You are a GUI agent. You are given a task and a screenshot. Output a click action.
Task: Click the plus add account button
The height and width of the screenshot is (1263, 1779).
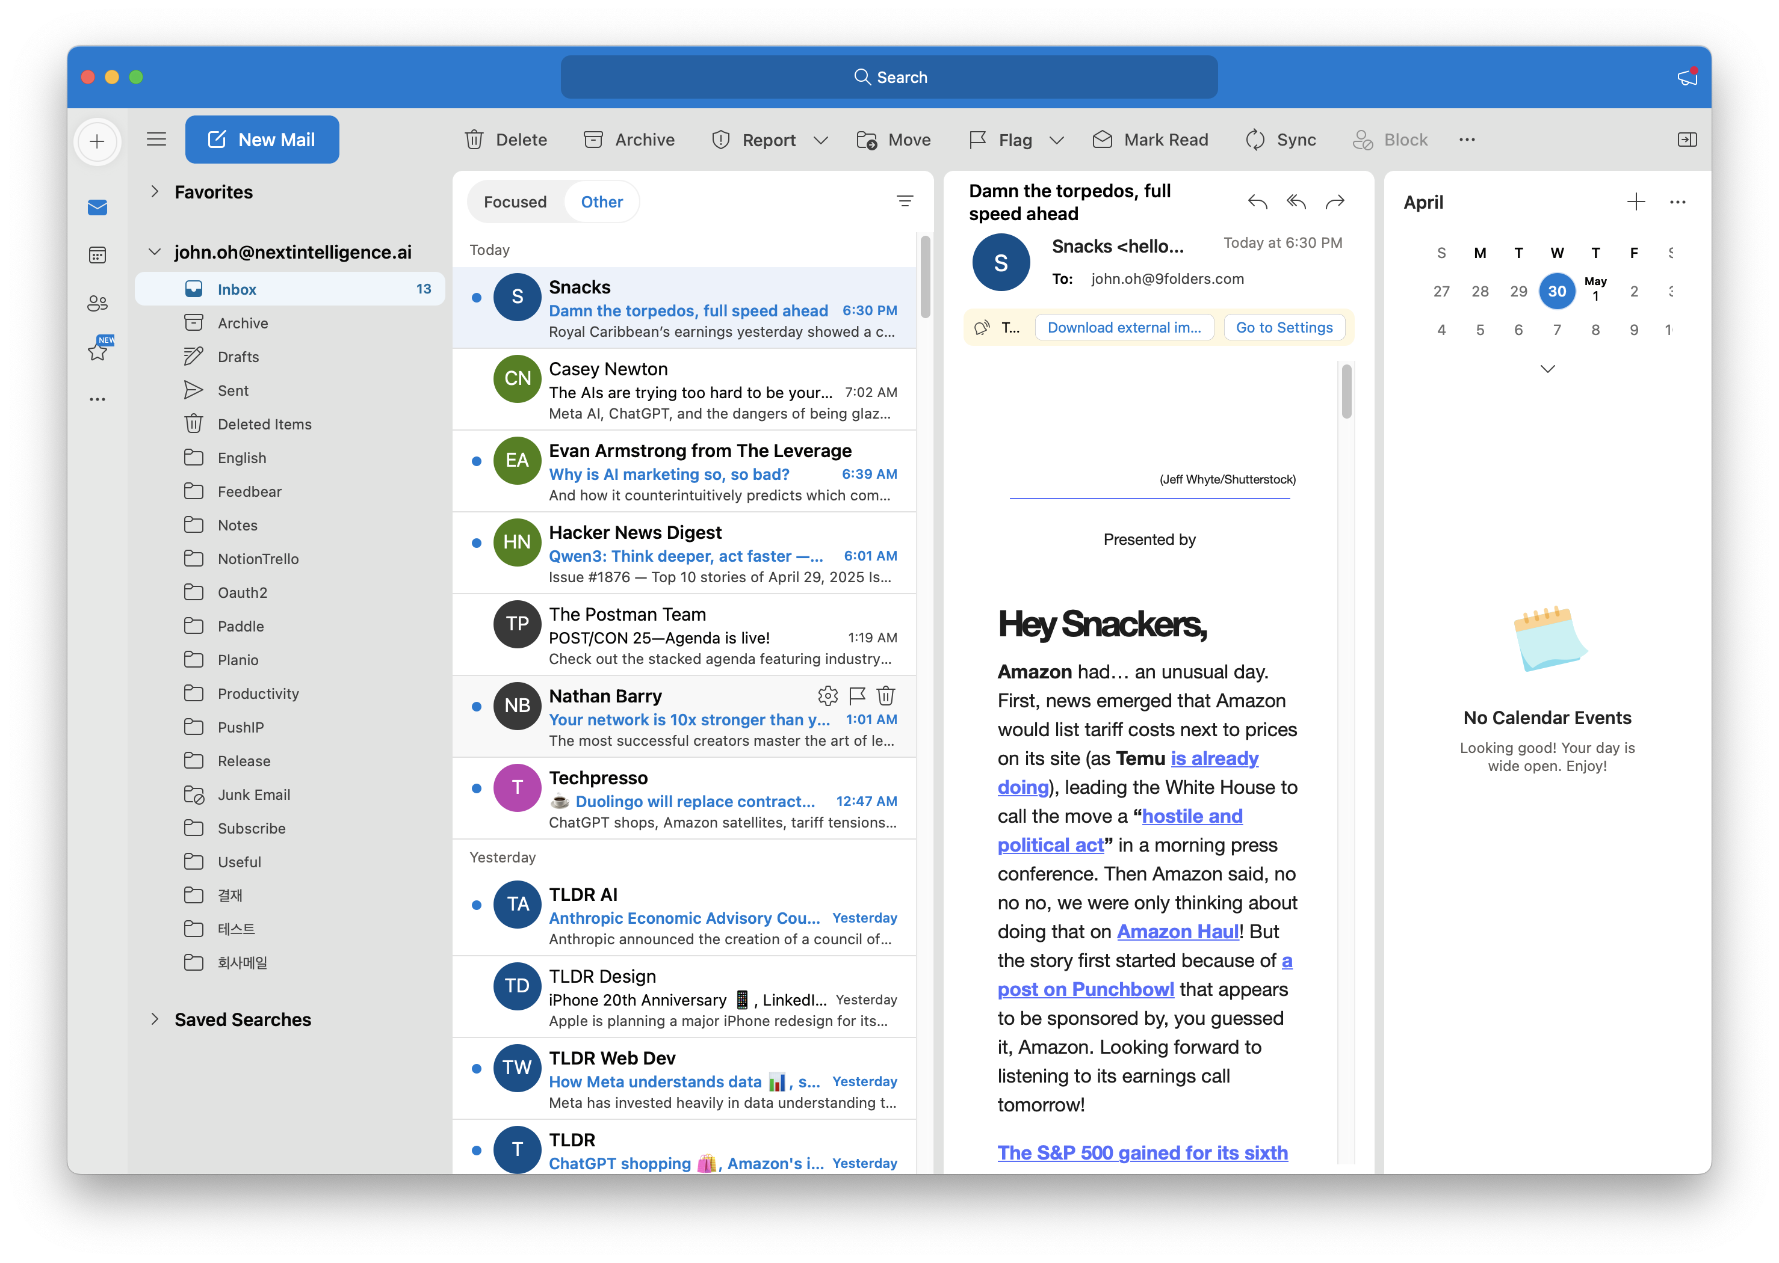(97, 141)
